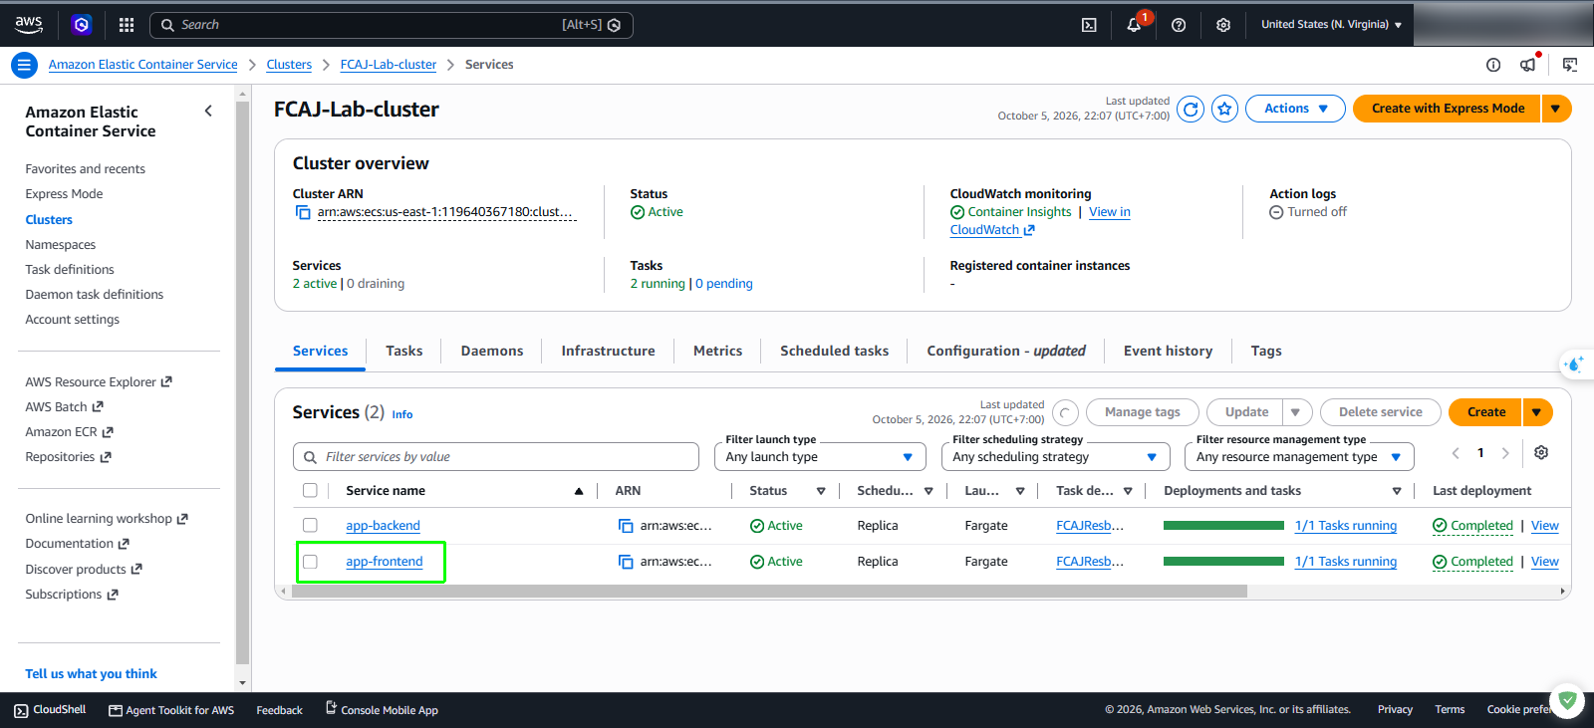This screenshot has height=728, width=1594.
Task: Switch to the Infrastructure tab
Action: (608, 351)
